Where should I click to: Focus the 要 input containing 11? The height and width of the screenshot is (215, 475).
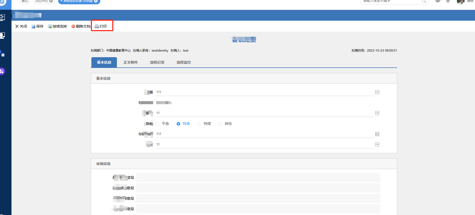[265, 113]
